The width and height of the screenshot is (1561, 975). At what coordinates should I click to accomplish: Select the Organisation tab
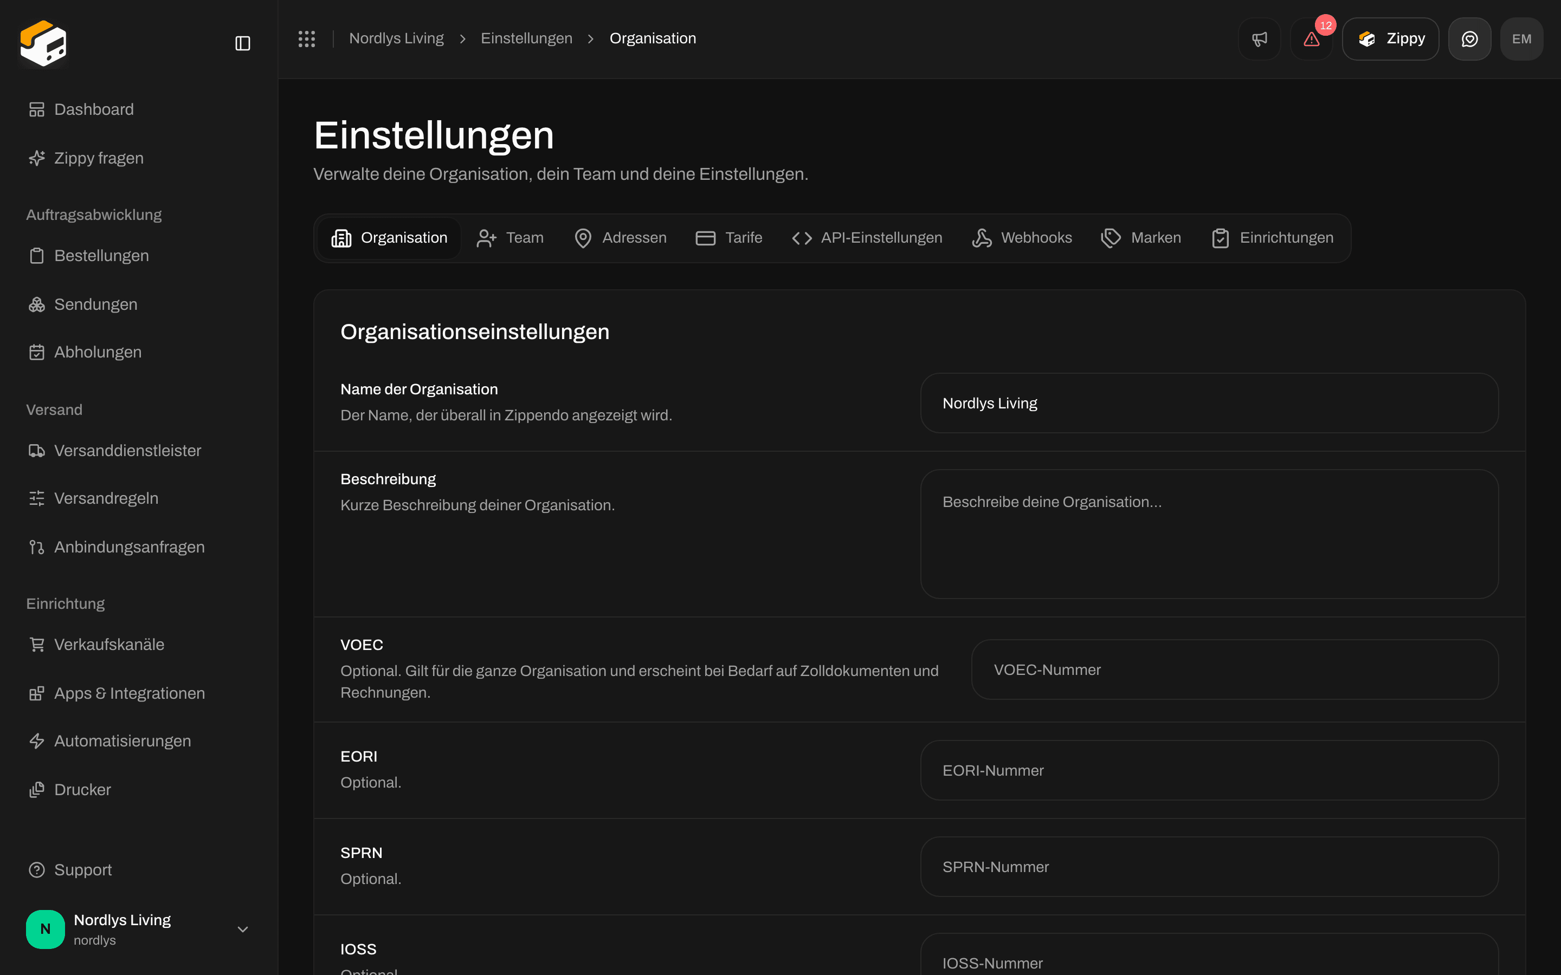(389, 238)
